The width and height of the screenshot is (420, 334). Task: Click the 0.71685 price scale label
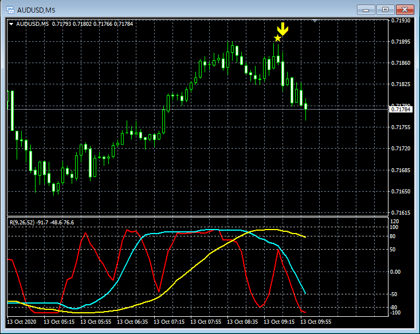coord(401,170)
